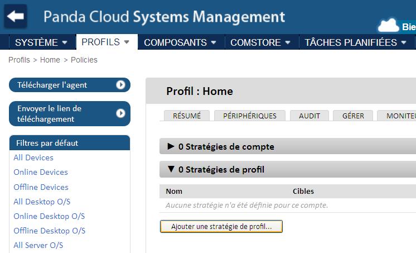Select the All Desktop O/S filter
The width and height of the screenshot is (416, 253).
42,202
